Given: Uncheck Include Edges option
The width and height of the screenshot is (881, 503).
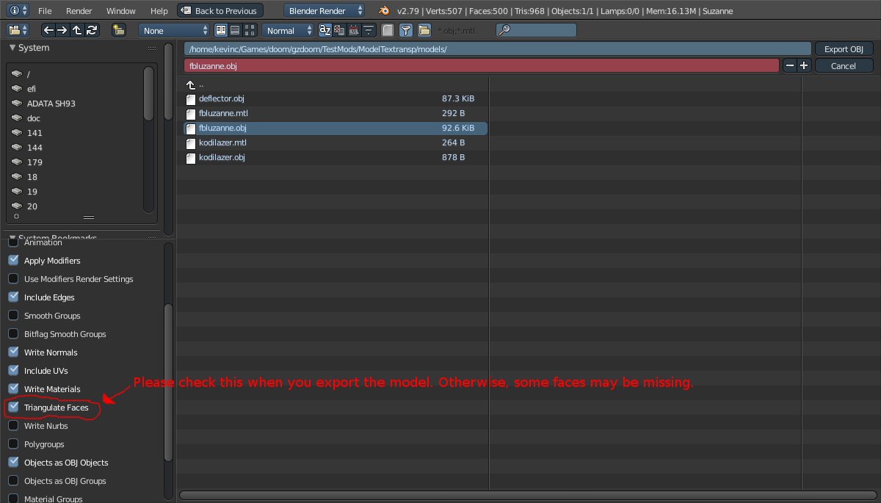Looking at the screenshot, I should pos(13,297).
